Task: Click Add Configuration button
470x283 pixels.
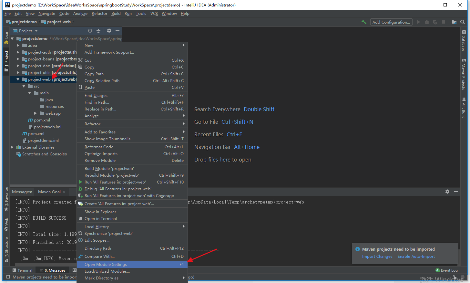Action: pos(391,22)
